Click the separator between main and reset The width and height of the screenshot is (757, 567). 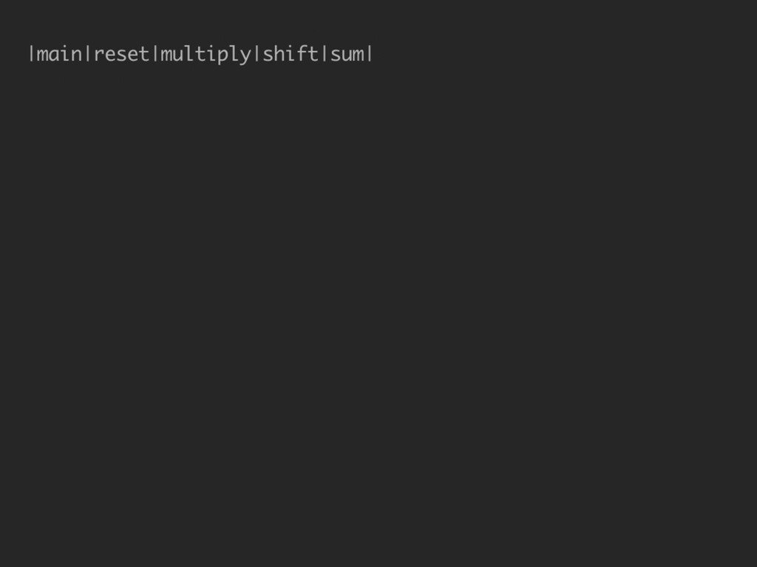point(88,53)
